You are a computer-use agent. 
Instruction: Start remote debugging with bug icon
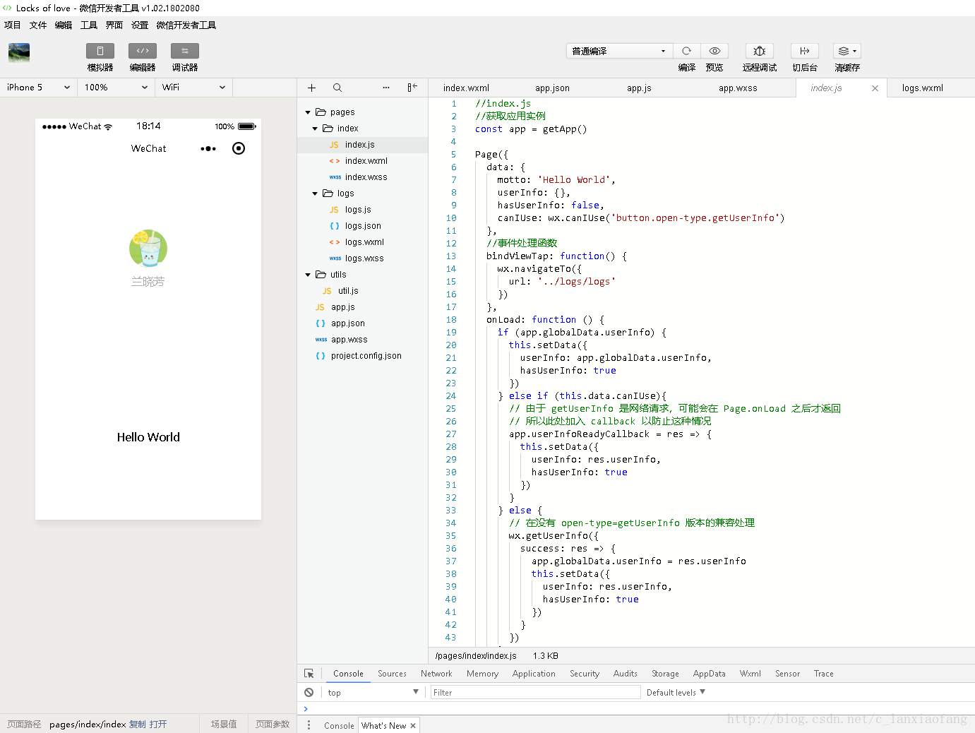pyautogui.click(x=760, y=51)
